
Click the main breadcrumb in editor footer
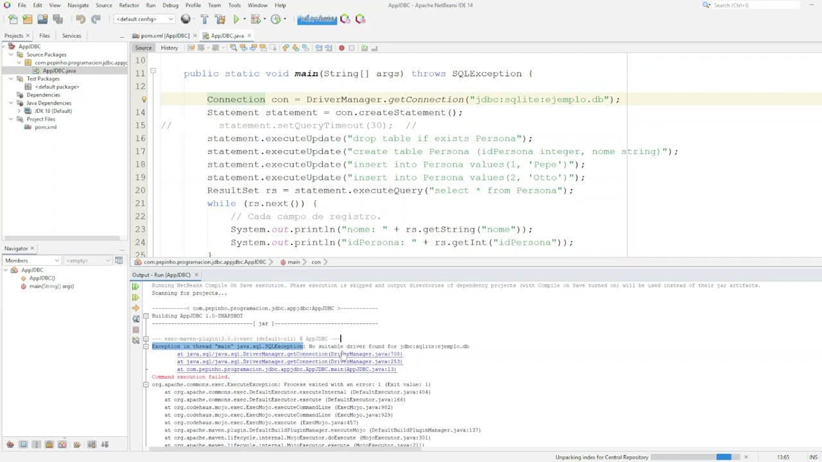point(293,262)
